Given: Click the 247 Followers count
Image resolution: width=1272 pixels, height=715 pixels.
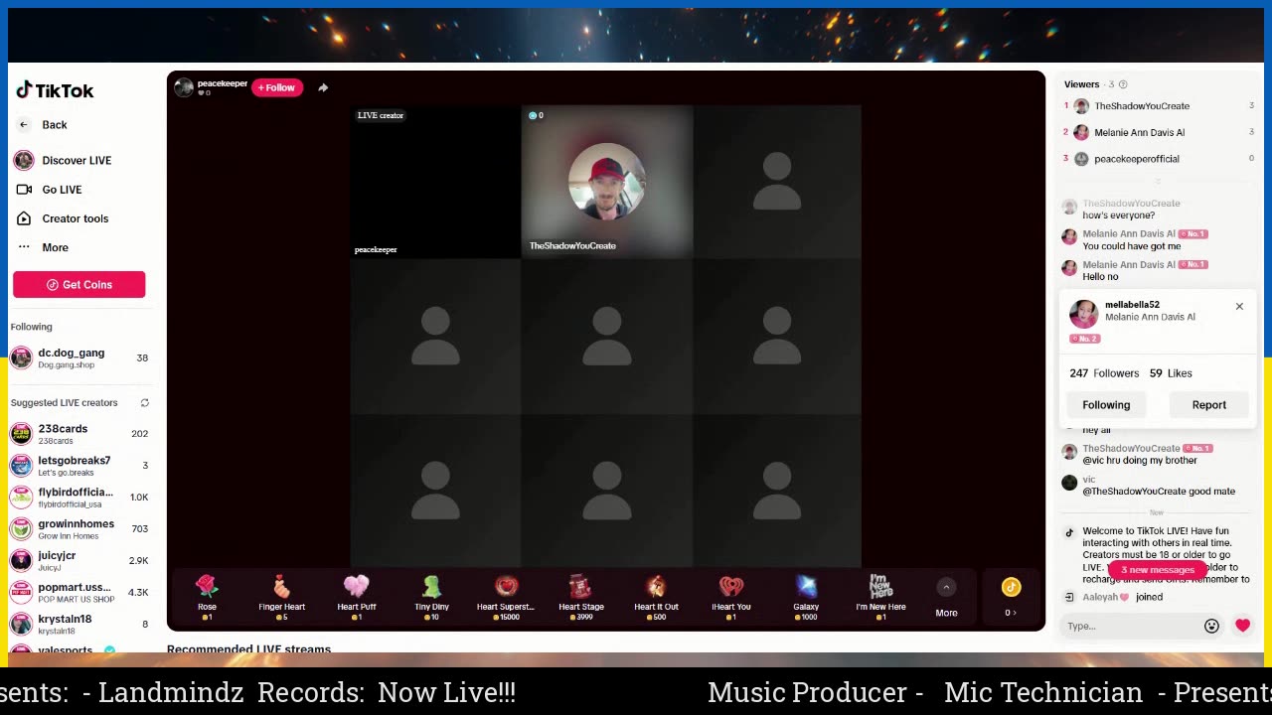Looking at the screenshot, I should pyautogui.click(x=1104, y=373).
